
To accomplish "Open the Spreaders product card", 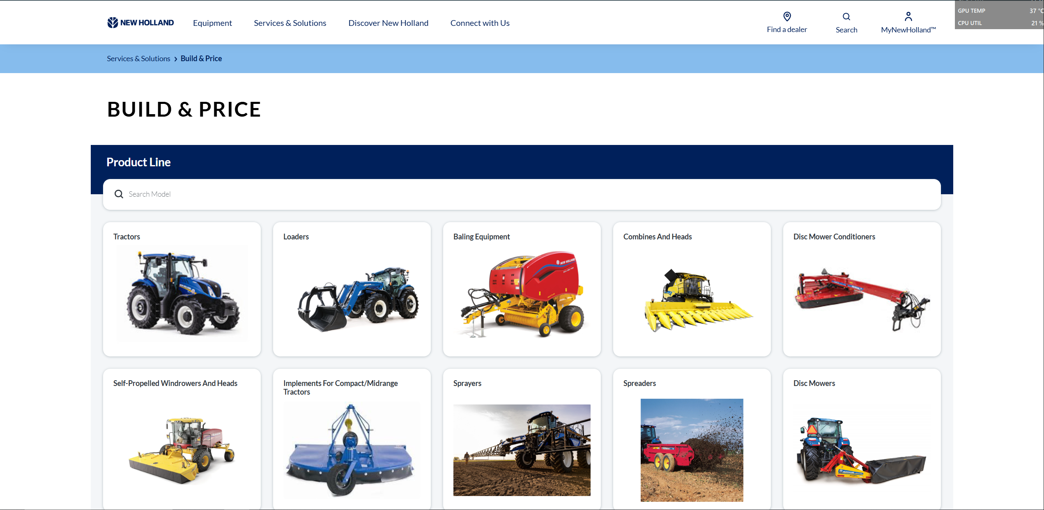I will (692, 439).
